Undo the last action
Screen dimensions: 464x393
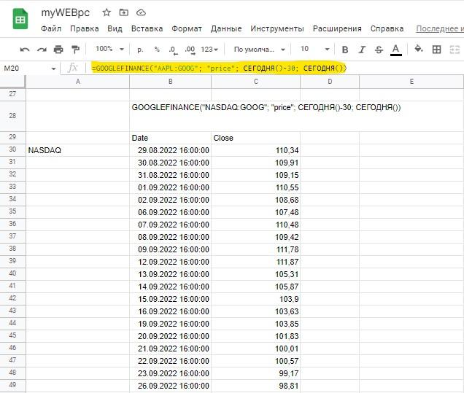[25, 50]
